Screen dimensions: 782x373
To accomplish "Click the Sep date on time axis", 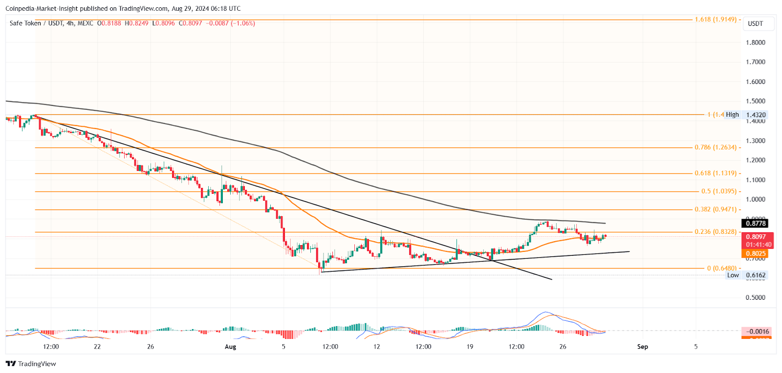I will point(643,347).
